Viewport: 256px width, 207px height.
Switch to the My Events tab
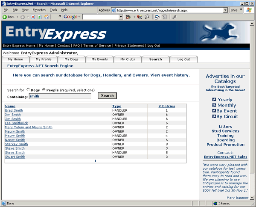tap(99, 59)
